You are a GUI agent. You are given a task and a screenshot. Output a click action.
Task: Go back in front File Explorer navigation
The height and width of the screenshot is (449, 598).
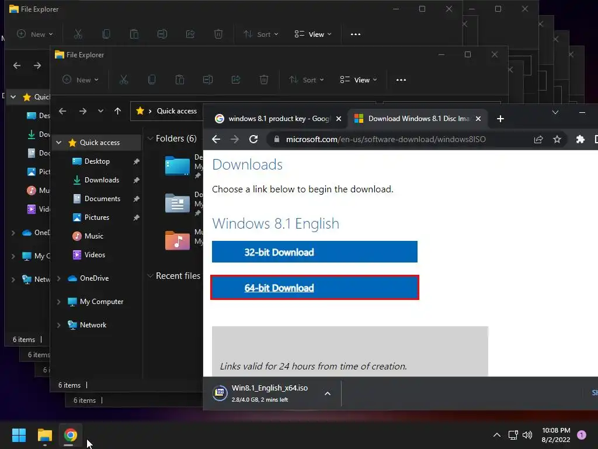[x=62, y=111]
